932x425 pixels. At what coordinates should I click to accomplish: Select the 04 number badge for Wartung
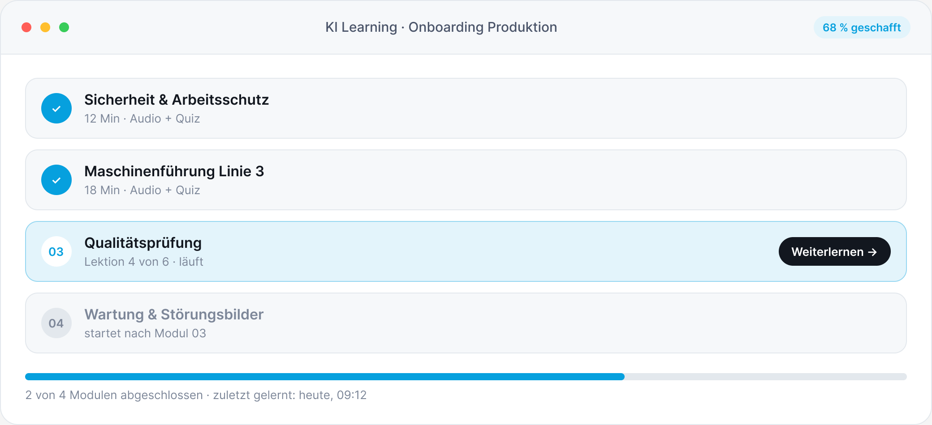coord(56,323)
